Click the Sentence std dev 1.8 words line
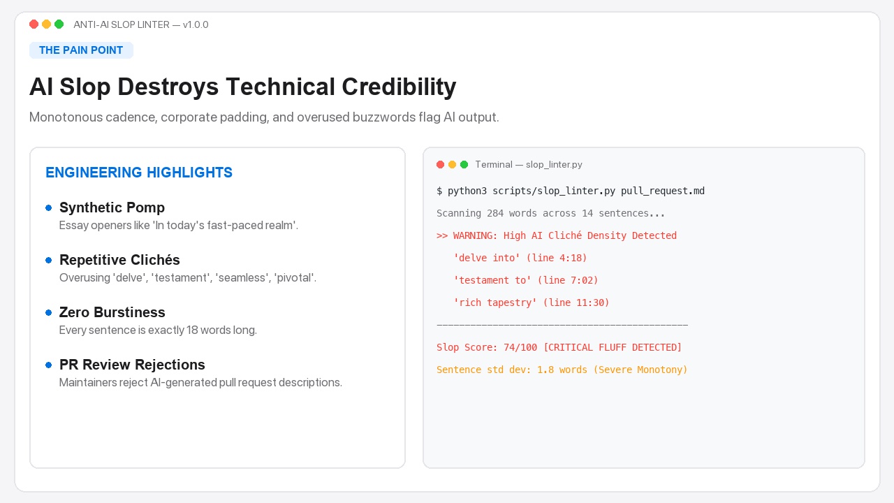 point(562,370)
